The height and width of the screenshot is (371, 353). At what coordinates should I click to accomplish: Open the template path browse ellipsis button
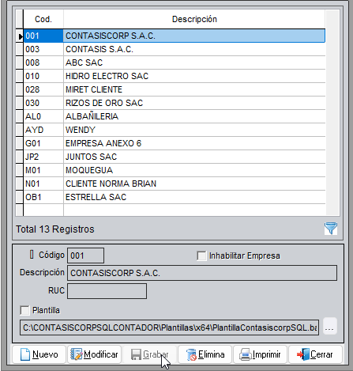(329, 327)
